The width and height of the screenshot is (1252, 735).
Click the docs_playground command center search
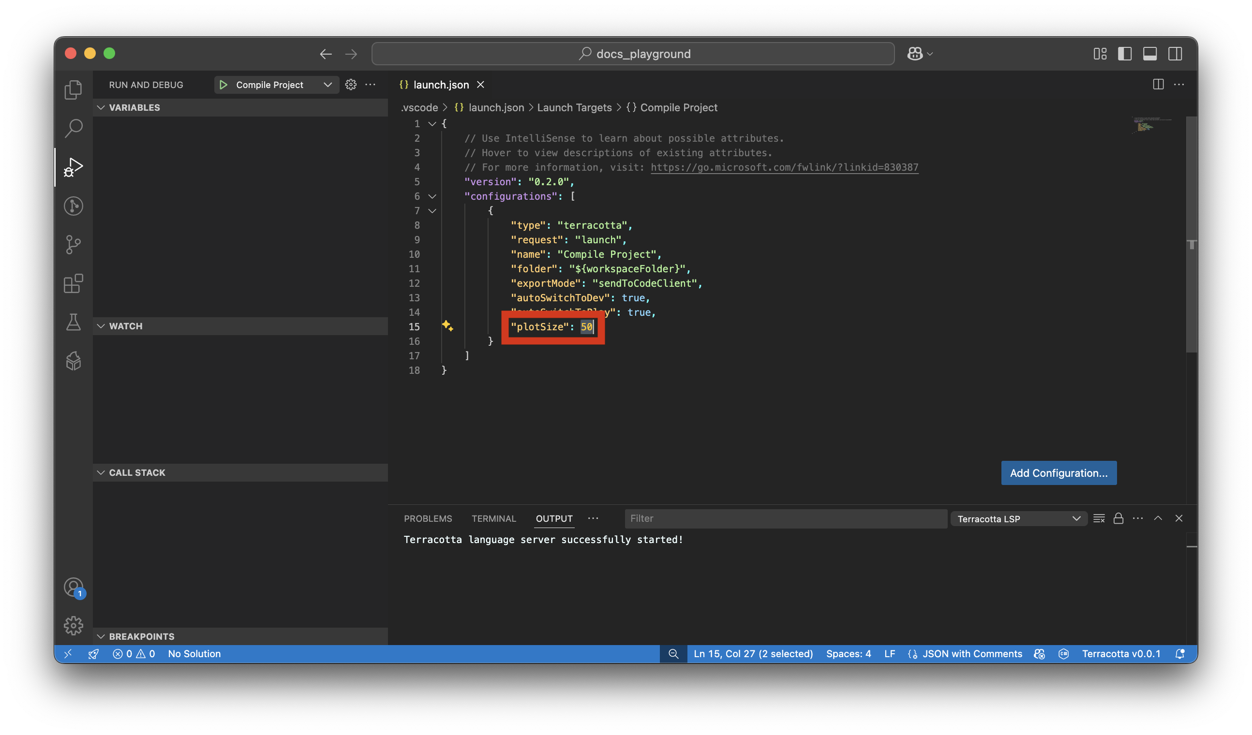(x=633, y=54)
